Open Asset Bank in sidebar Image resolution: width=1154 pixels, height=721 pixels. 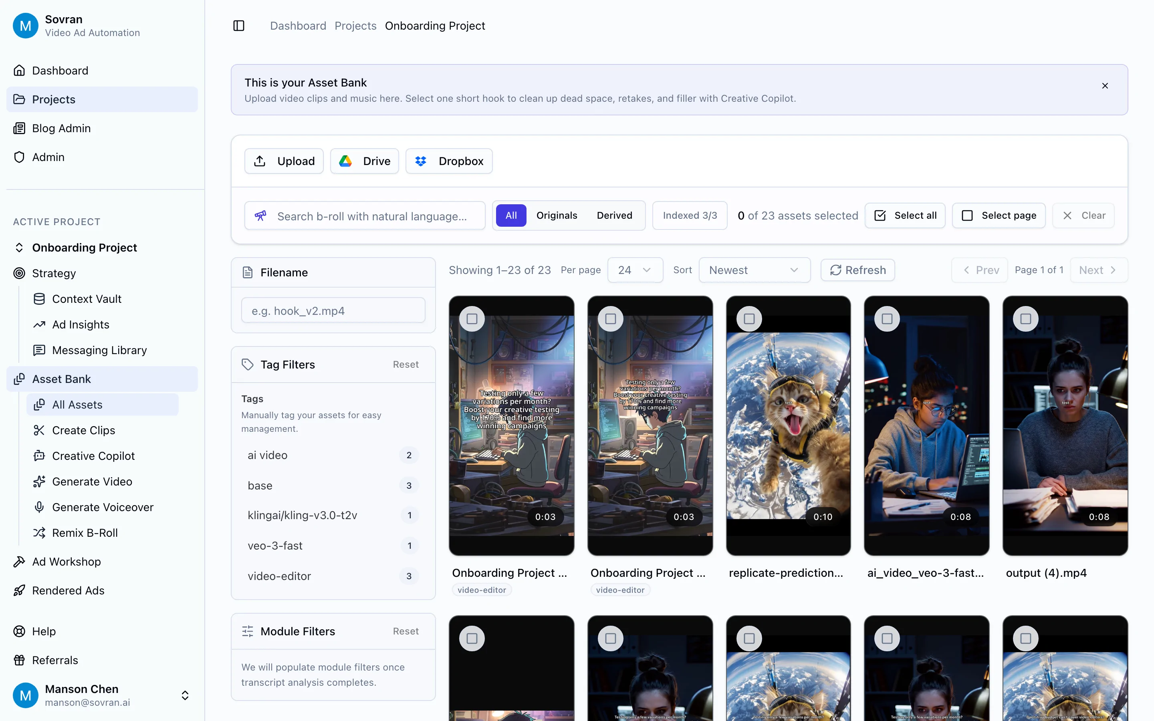[102, 379]
